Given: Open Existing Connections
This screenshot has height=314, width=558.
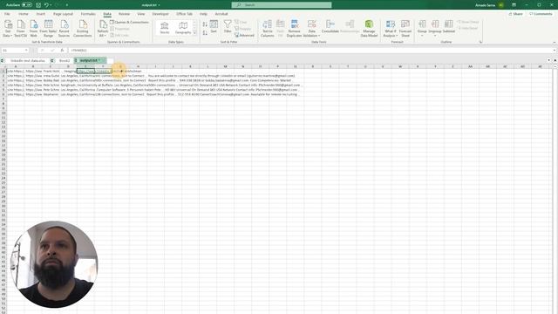Looking at the screenshot, I should 83,29.
